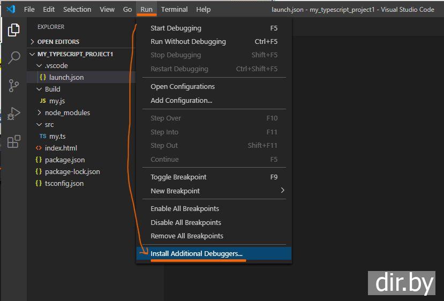444x301 pixels.
Task: Collapse the .vscode folder chevron
Action: tap(39, 65)
